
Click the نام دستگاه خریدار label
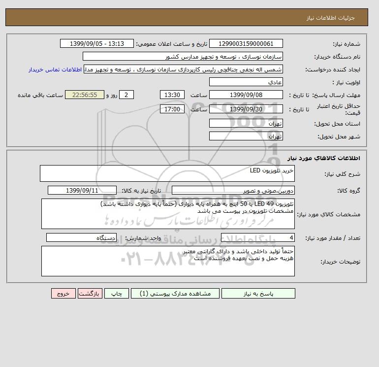337,57
